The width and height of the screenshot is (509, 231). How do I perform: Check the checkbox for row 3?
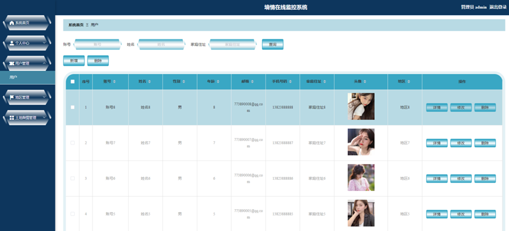(72, 179)
